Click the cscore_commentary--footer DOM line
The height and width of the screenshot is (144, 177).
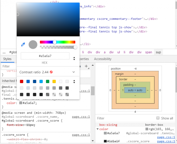119,19
